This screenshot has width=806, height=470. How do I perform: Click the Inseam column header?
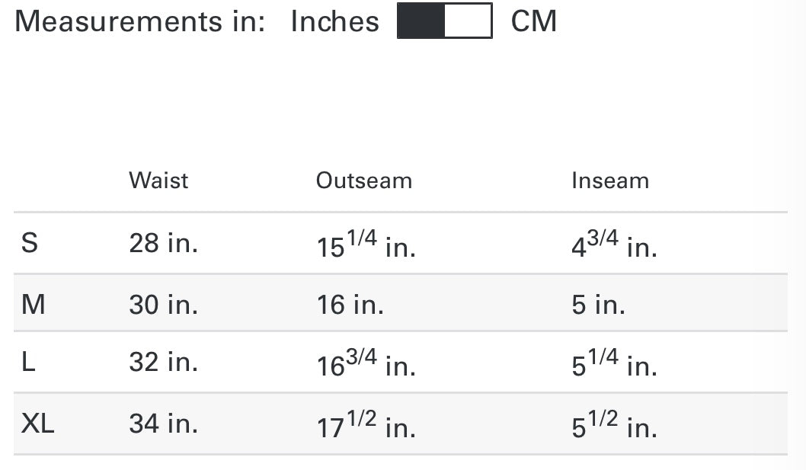[x=610, y=181]
